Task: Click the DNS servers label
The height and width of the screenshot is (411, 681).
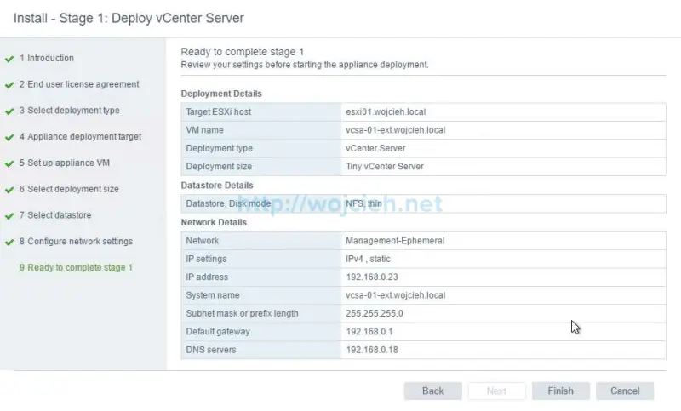Action: (x=210, y=351)
